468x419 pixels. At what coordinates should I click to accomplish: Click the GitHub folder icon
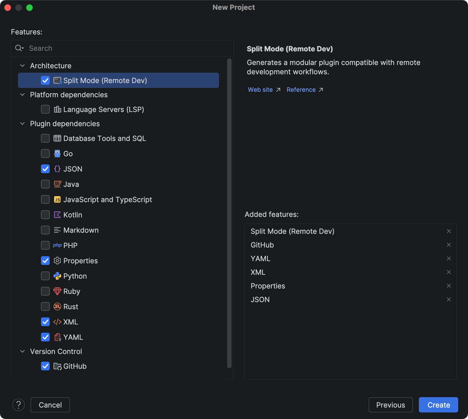(58, 366)
